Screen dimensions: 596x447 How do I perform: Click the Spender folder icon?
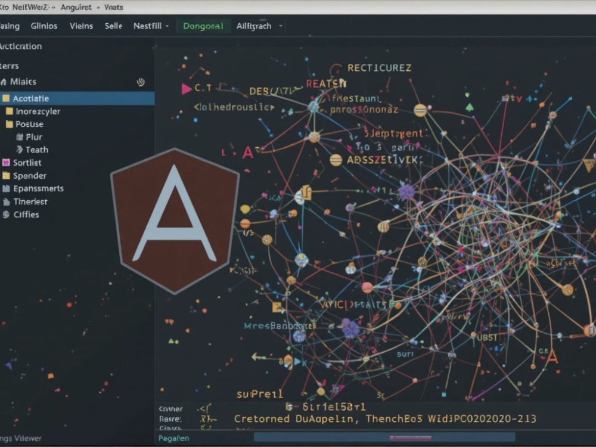pyautogui.click(x=6, y=175)
